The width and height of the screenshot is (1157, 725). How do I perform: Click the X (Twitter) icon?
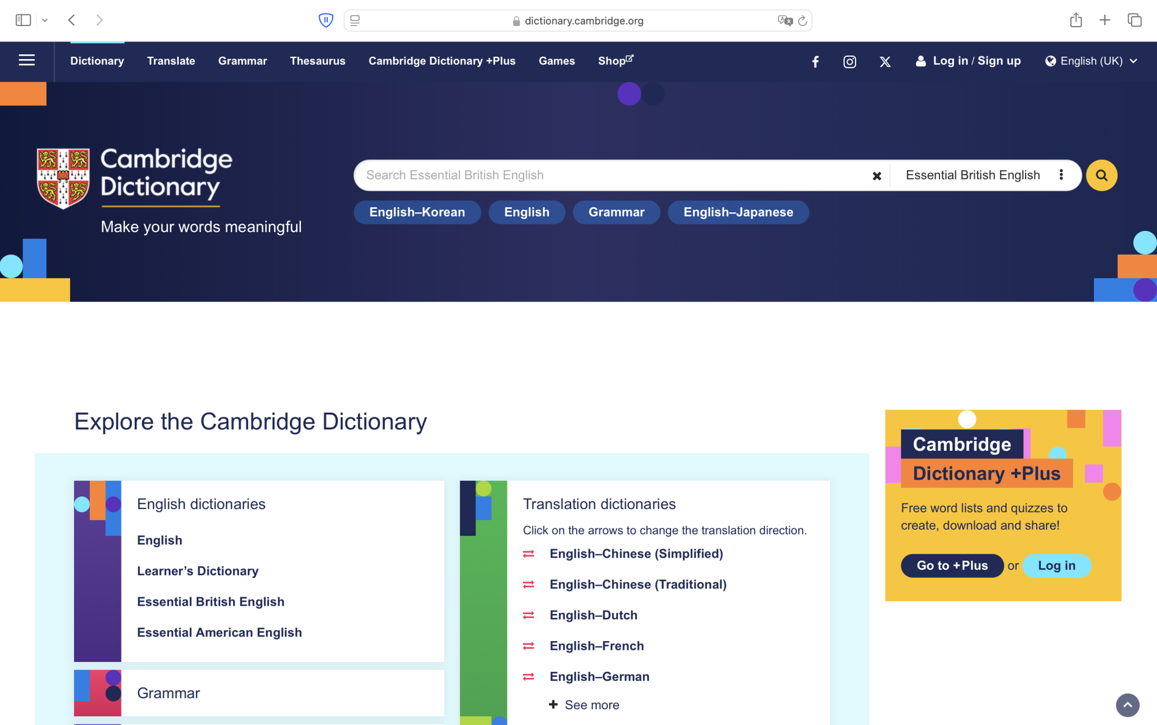click(x=885, y=61)
